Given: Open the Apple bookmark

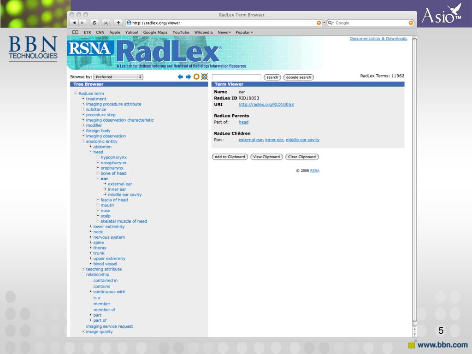Looking at the screenshot, I should (115, 32).
